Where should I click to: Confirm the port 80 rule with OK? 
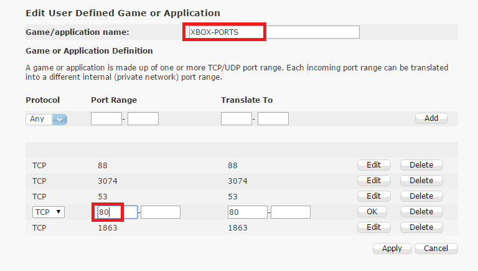click(372, 212)
